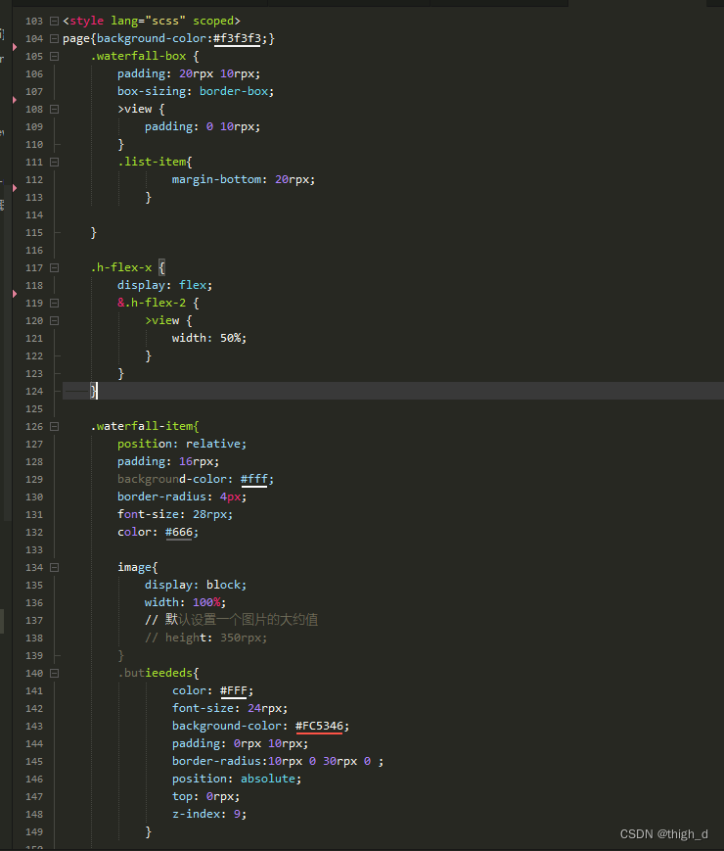Select line number 103 in the gutter

34,22
